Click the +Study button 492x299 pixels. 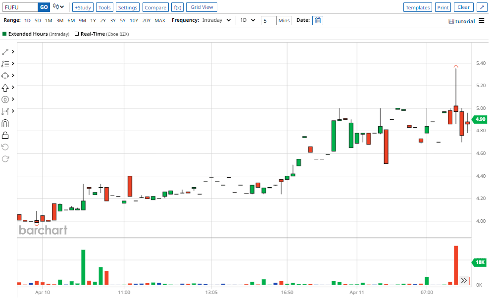(83, 7)
